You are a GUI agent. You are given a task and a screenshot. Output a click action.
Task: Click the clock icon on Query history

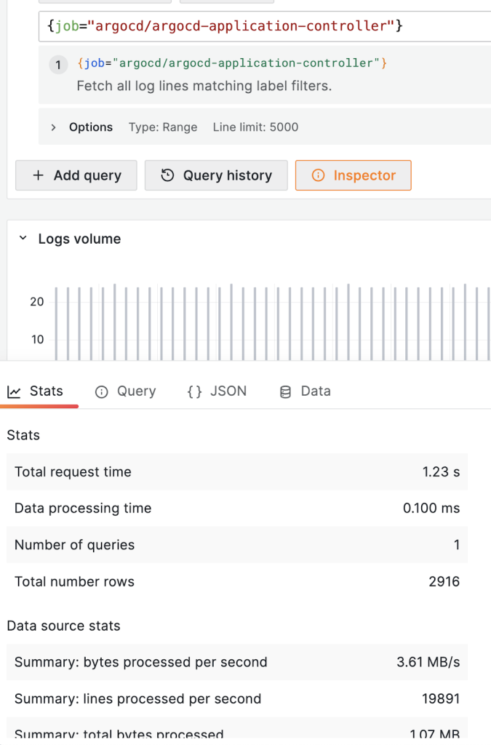(167, 176)
